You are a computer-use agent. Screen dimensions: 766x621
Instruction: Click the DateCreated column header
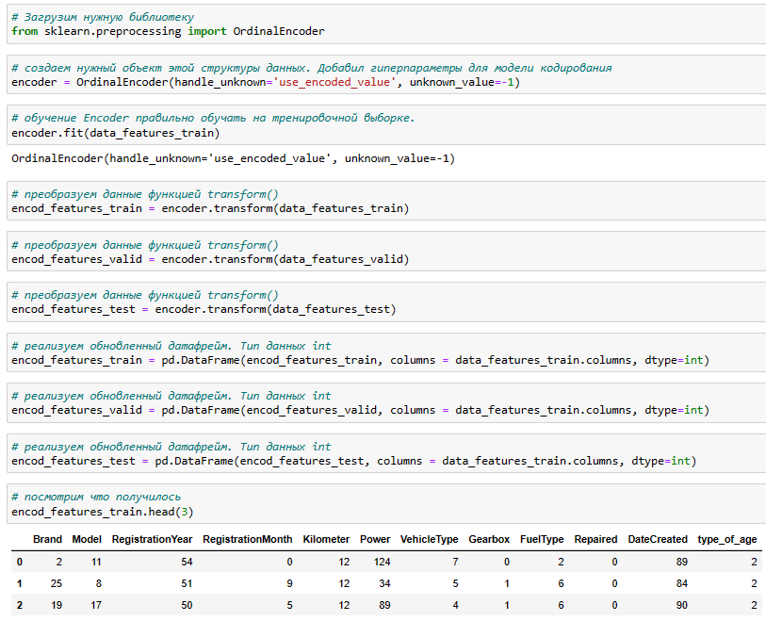(x=658, y=539)
